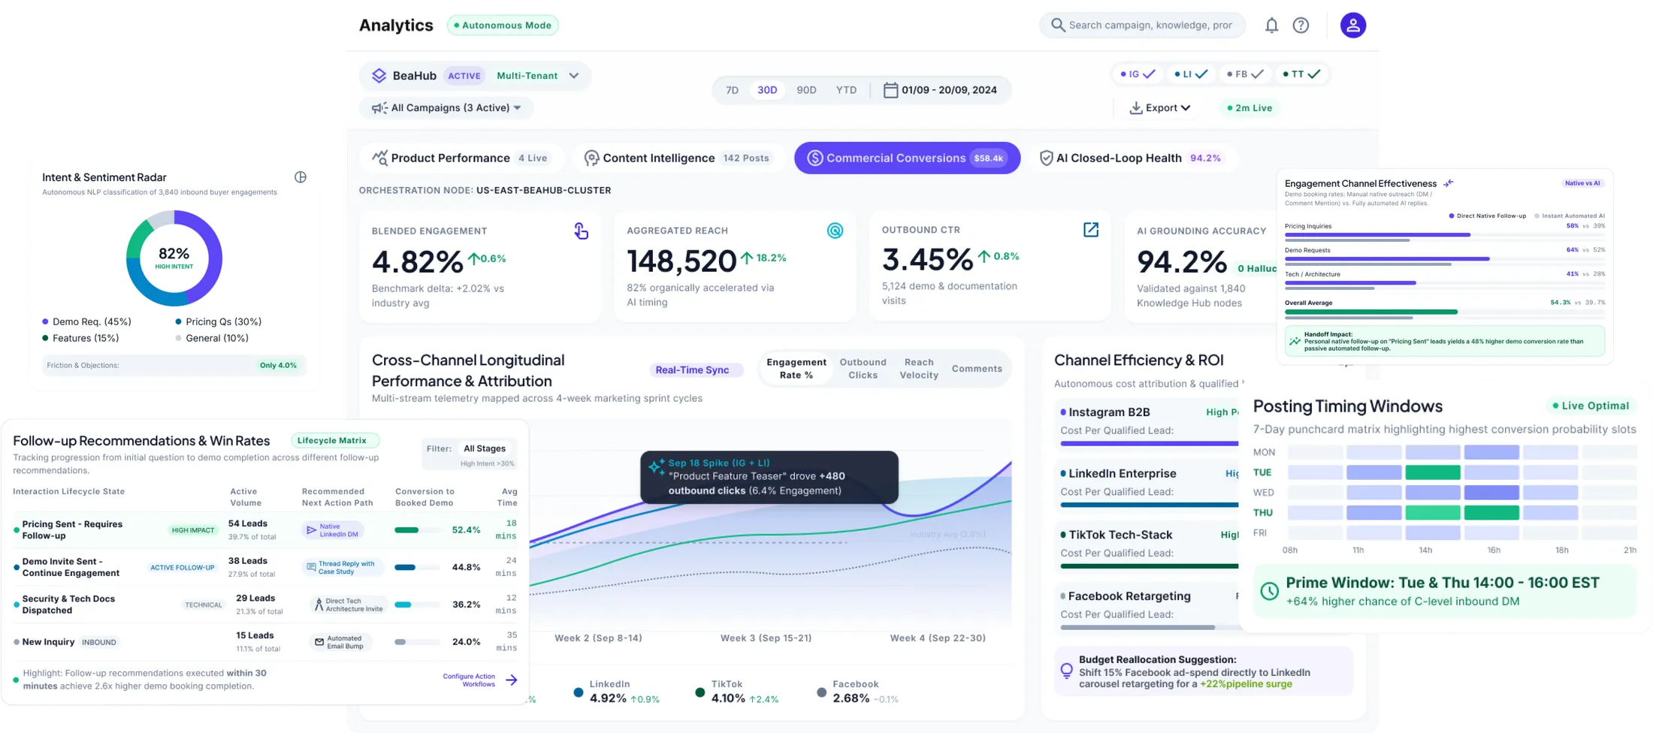Open the notifications bell
Screen dimensions: 1653x733
(1271, 25)
